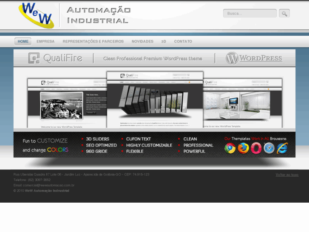309x232 pixels.
Task: Click the "Telefone: (62) 3097-3652" line
Action: [x=32, y=180]
